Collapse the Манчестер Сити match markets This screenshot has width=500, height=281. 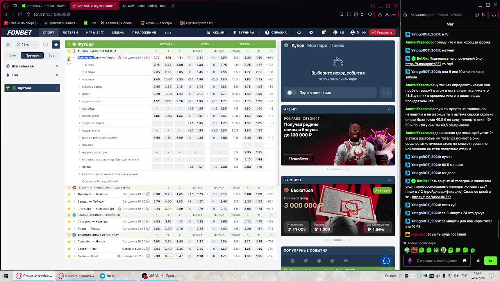pos(74,58)
